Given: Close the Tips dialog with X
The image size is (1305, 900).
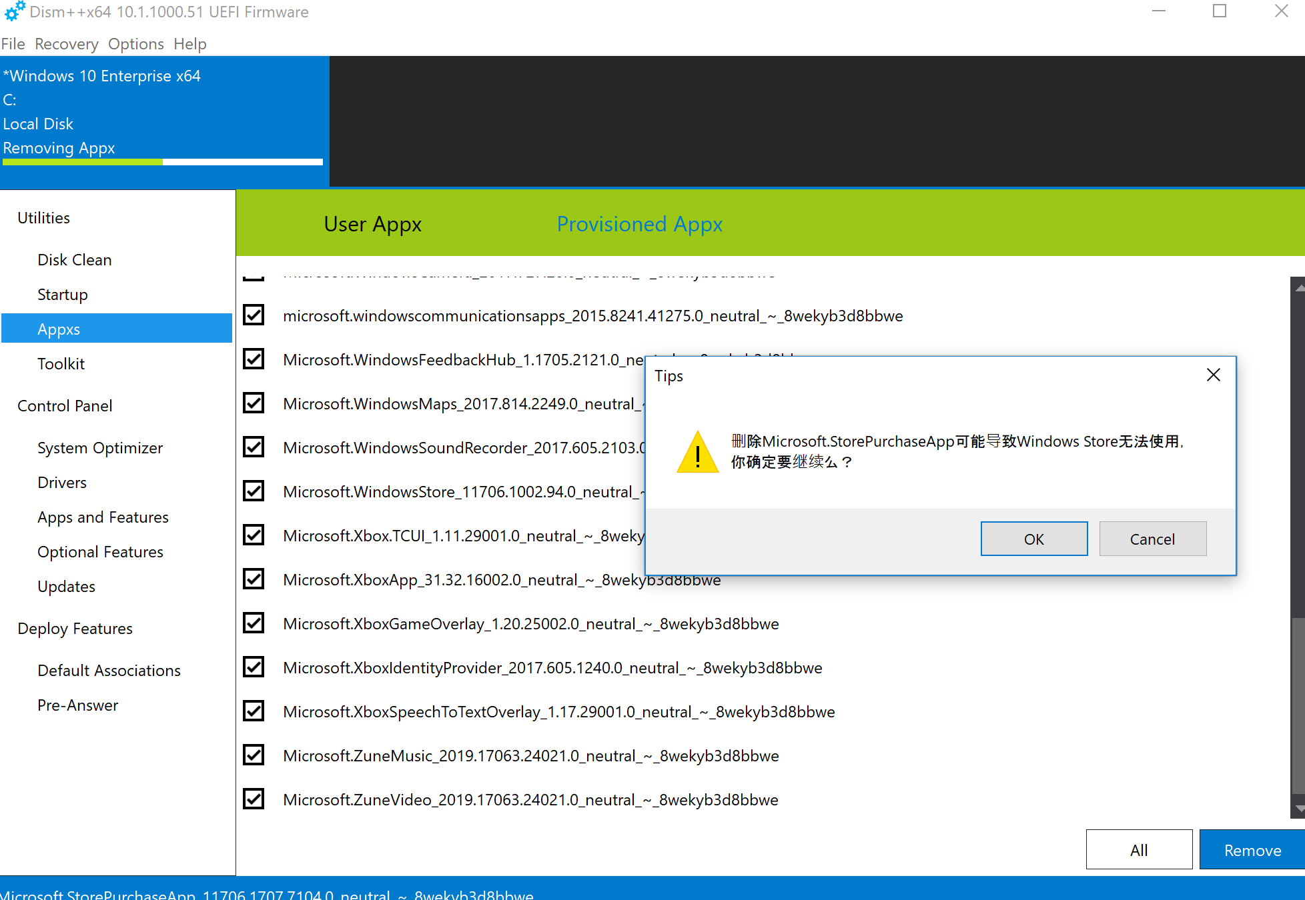Looking at the screenshot, I should coord(1213,375).
